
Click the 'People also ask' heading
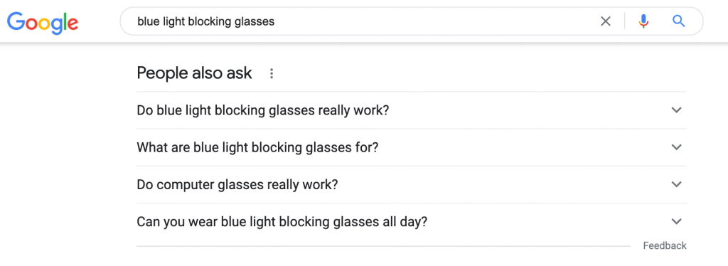(x=195, y=73)
